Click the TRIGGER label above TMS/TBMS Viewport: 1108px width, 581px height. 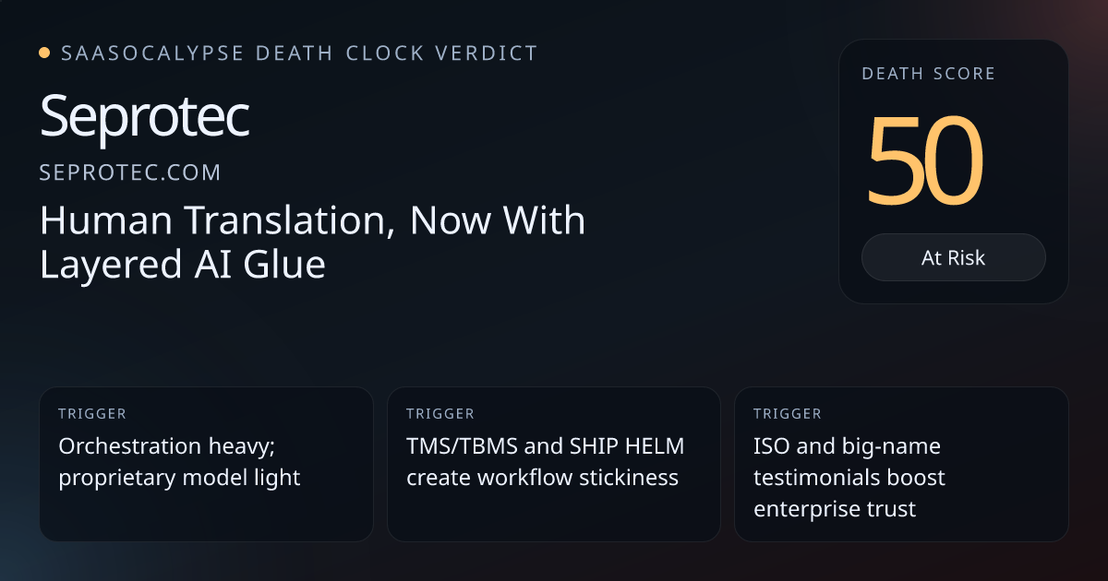tap(440, 414)
